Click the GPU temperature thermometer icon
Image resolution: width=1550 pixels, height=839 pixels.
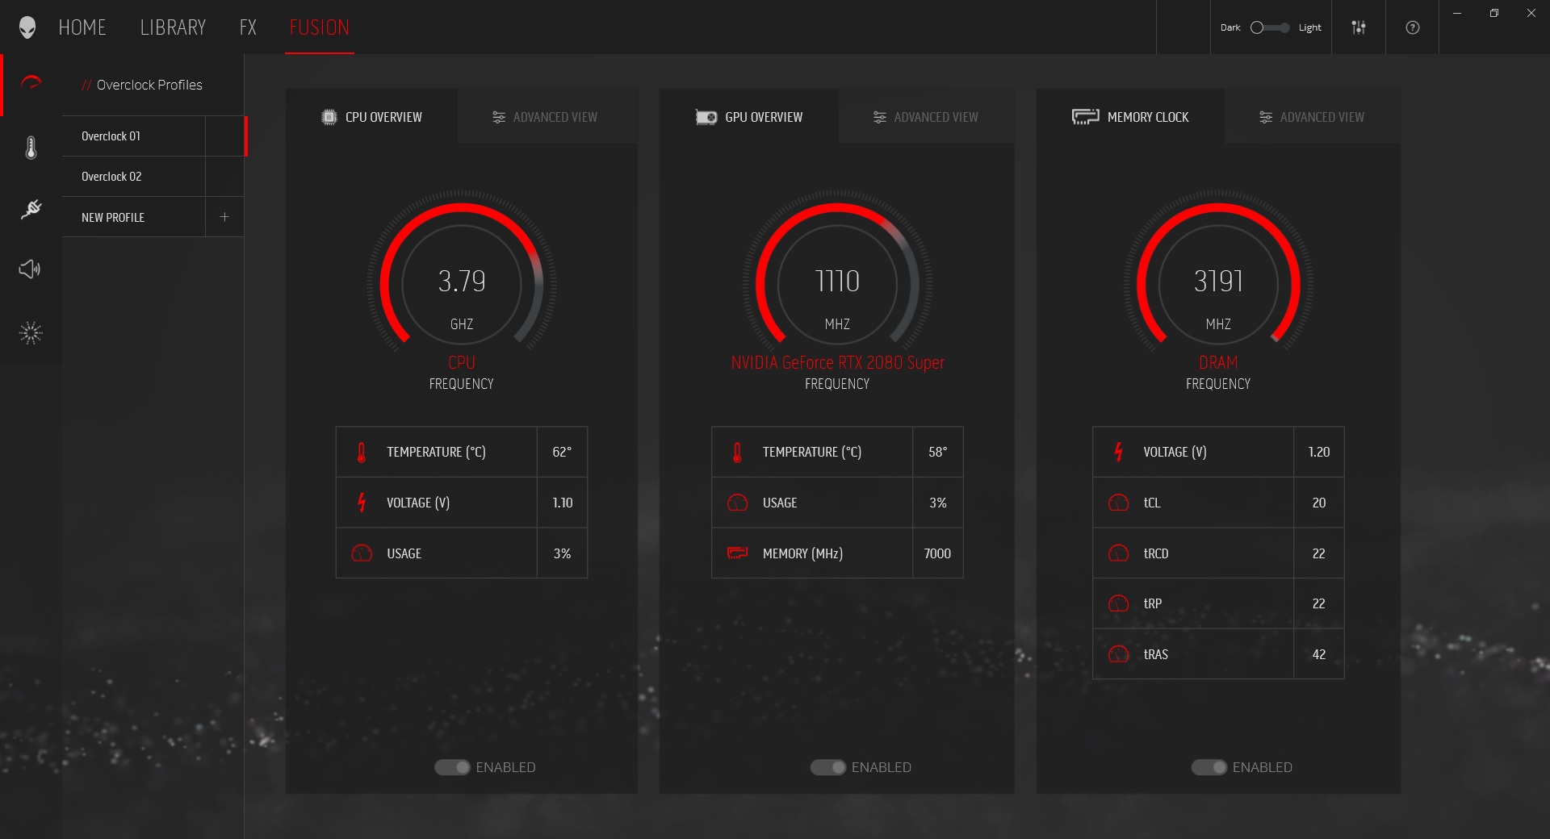pos(737,452)
